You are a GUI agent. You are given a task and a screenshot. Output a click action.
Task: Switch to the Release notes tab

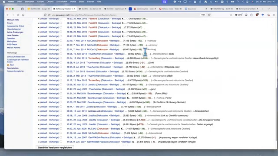coord(170,9)
